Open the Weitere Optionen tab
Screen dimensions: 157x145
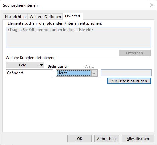point(45,17)
